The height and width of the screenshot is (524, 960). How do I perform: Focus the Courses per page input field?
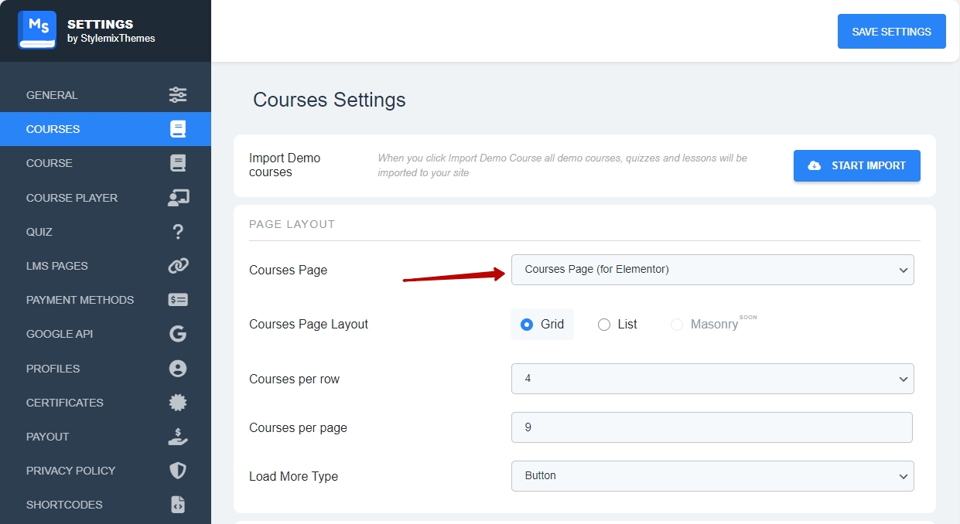(712, 427)
